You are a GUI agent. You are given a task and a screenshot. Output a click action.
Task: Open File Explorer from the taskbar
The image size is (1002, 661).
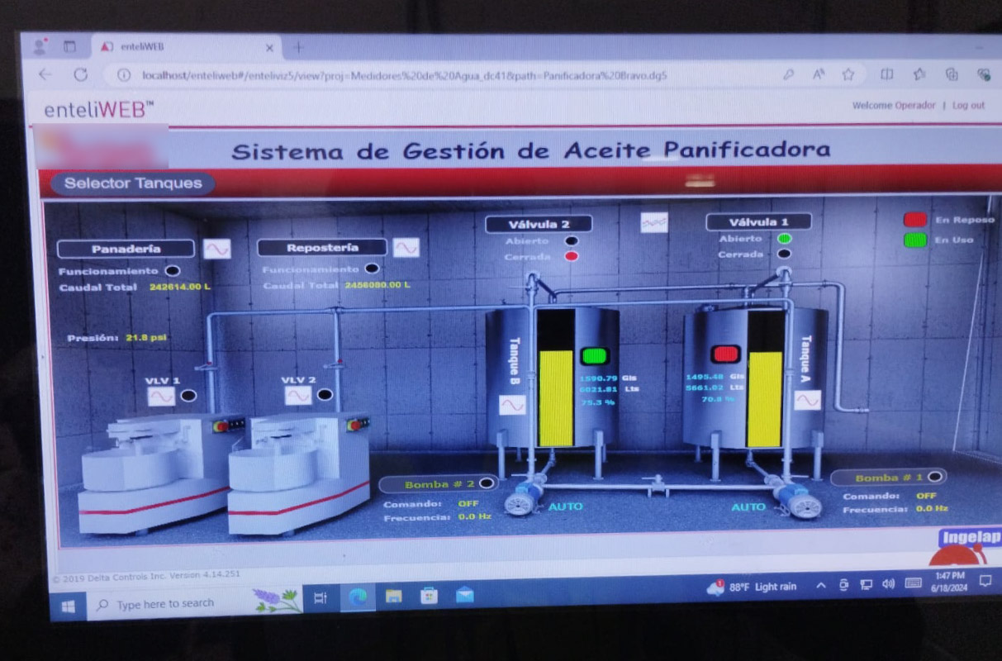[393, 596]
